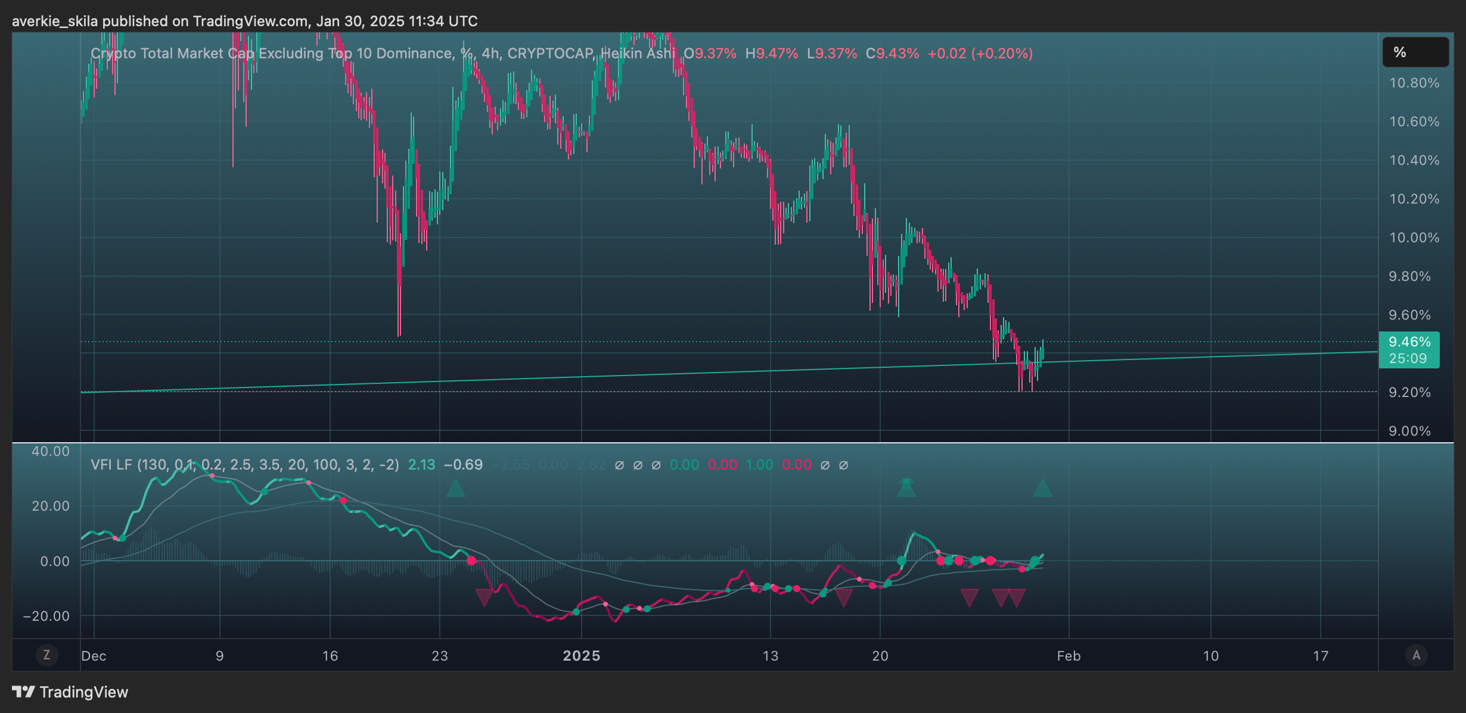Viewport: 1466px width, 713px height.
Task: Click the VFI value 2.13
Action: (x=421, y=465)
